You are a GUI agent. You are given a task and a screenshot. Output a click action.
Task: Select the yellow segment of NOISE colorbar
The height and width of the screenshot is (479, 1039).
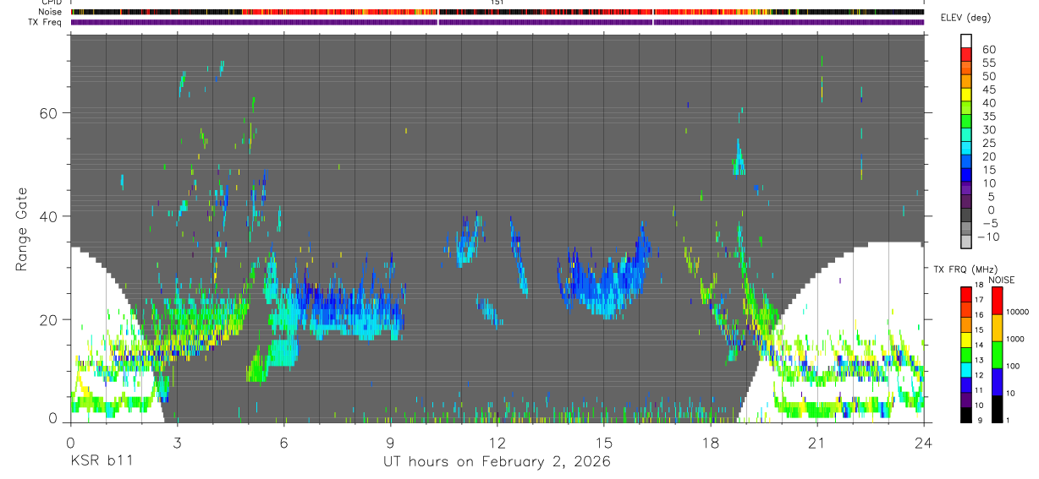(x=997, y=328)
